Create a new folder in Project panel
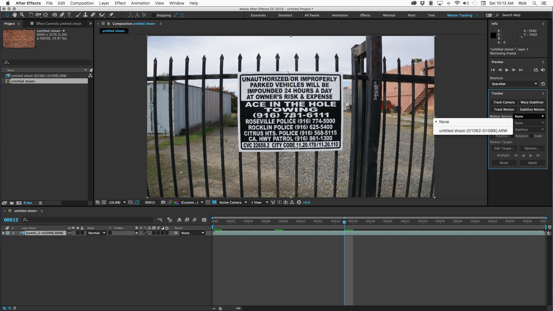This screenshot has height=311, width=553. 12,203
